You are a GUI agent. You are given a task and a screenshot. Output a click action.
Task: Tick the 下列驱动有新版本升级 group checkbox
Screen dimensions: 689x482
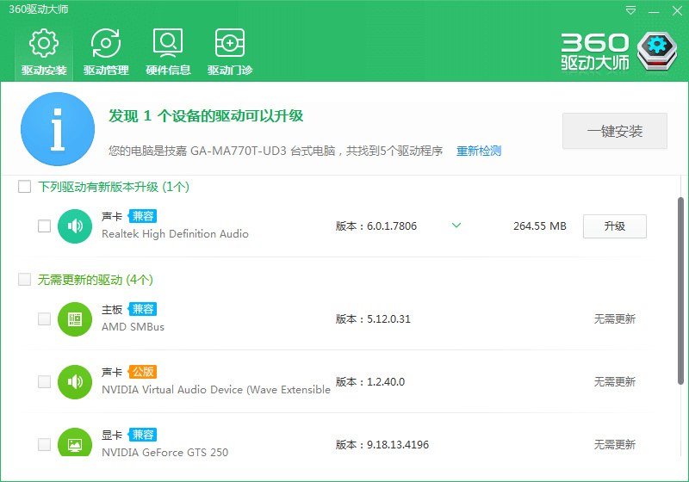pyautogui.click(x=25, y=187)
